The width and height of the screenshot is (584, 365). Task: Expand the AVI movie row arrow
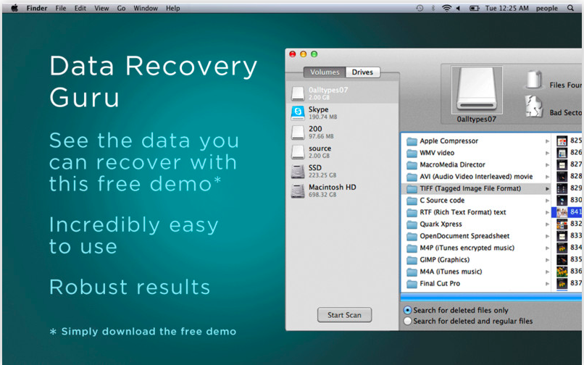click(547, 177)
